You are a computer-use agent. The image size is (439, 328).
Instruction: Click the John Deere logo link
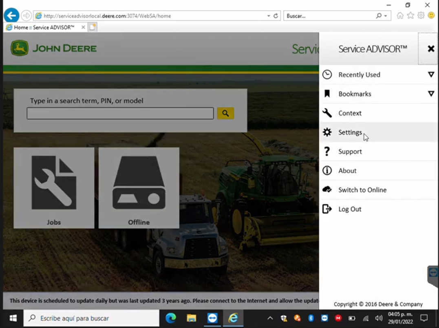(53, 48)
